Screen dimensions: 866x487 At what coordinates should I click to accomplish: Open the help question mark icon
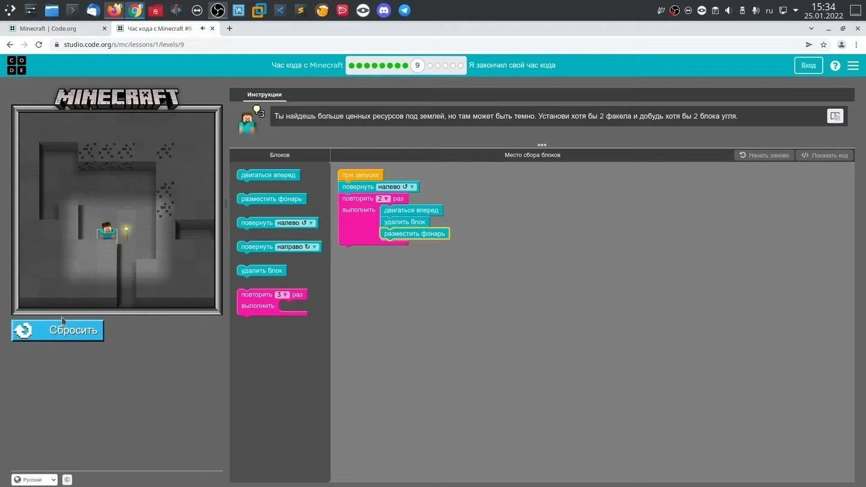tap(835, 66)
